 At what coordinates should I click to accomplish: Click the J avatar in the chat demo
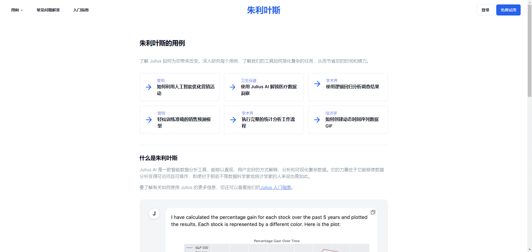tap(154, 214)
